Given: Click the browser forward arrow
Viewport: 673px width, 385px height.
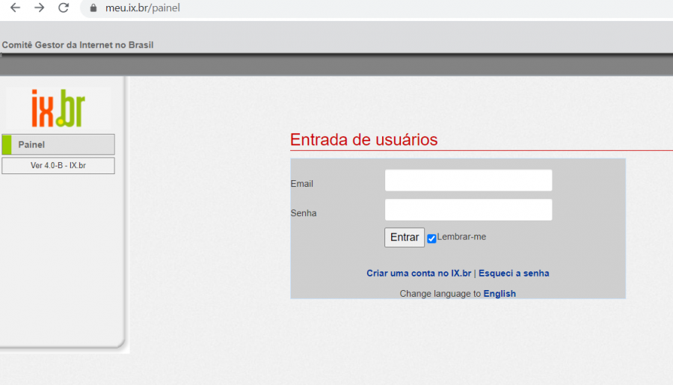Looking at the screenshot, I should pyautogui.click(x=39, y=7).
